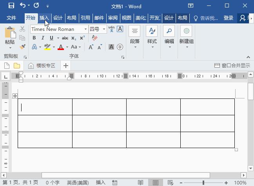This screenshot has height=186, width=254.
Task: Expand the 段落 paragraph group
Action: [x=135, y=37]
